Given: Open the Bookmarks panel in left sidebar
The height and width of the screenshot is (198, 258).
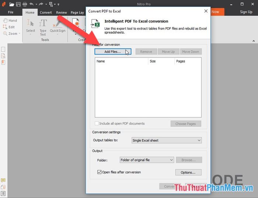Looking at the screenshot, I should coord(3,63).
